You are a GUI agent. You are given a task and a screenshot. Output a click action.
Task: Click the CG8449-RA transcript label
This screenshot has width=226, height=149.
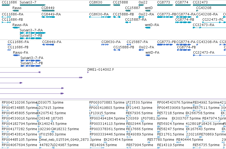pos(51,14)
